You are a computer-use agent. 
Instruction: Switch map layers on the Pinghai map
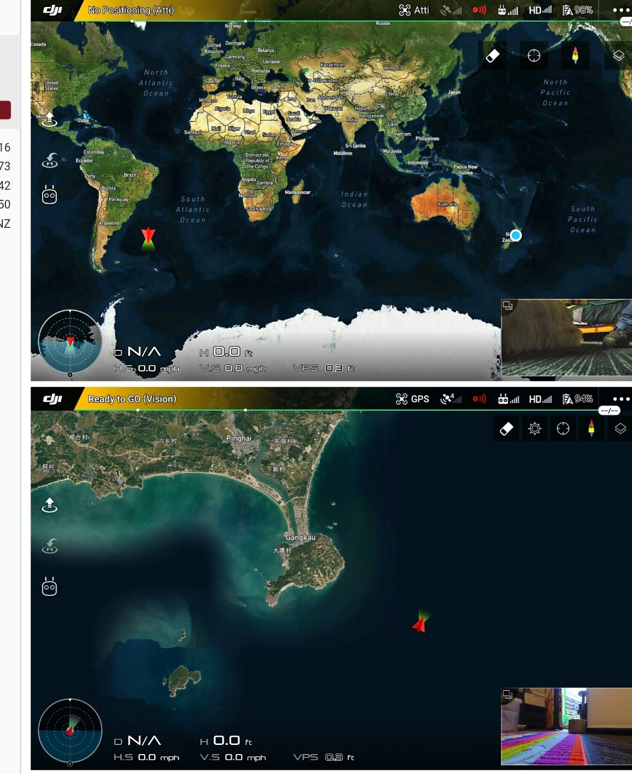pyautogui.click(x=620, y=429)
